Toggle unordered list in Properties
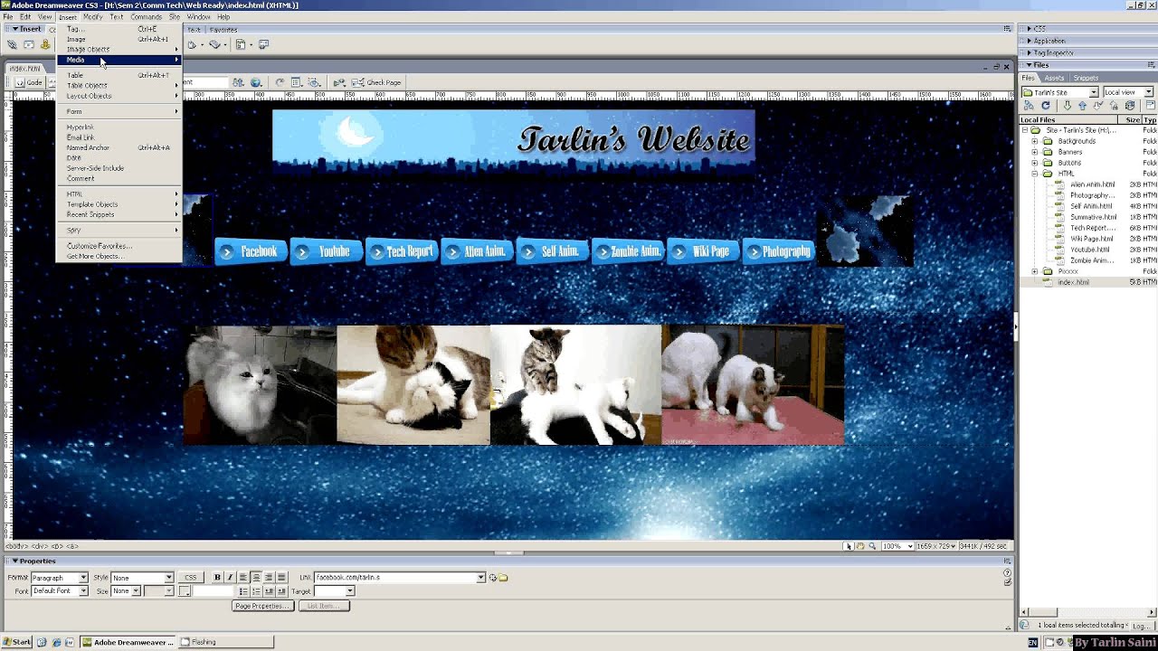 coord(243,591)
